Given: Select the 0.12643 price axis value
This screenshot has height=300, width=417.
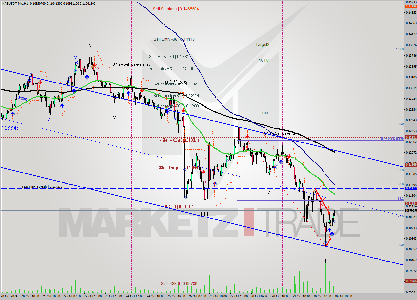Looking at the screenshot, I should point(411,120).
